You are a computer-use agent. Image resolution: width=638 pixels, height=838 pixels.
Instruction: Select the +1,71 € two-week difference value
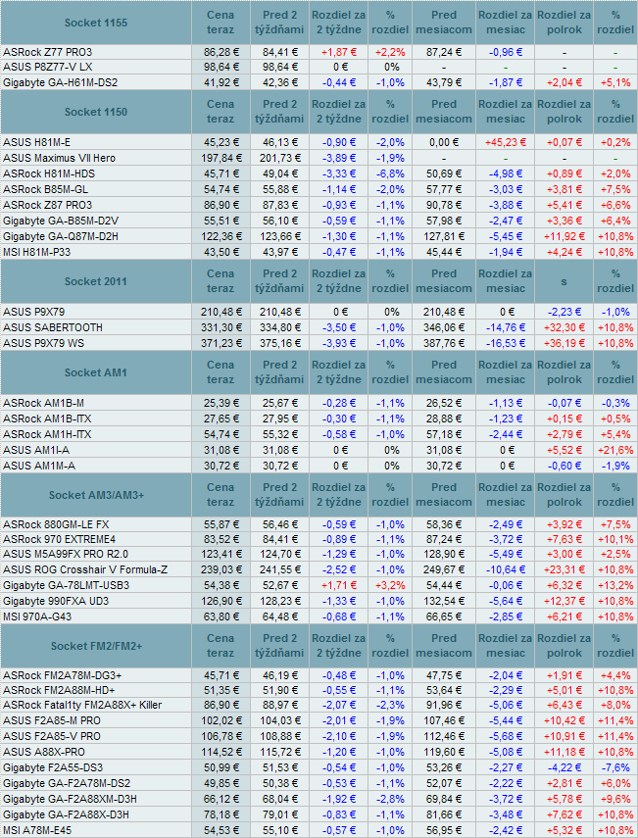339,585
